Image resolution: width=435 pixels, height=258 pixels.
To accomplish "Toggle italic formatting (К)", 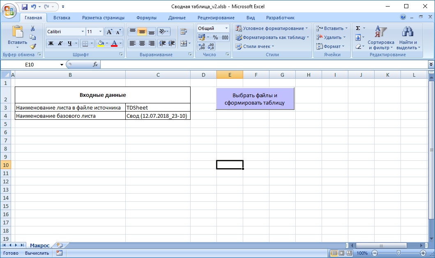I will [60, 43].
